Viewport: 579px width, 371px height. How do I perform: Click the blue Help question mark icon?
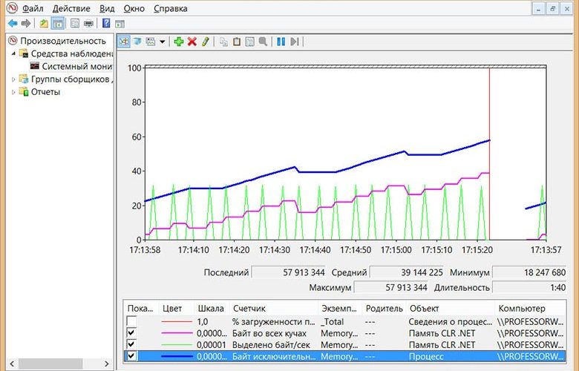tap(106, 23)
